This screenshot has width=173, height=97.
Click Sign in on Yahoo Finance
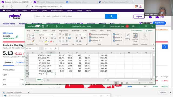coord(139,16)
